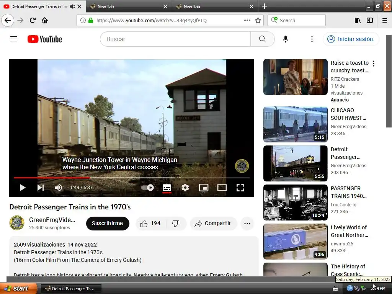Toggle the autoplay switch in the player
This screenshot has height=294, width=392.
click(147, 188)
